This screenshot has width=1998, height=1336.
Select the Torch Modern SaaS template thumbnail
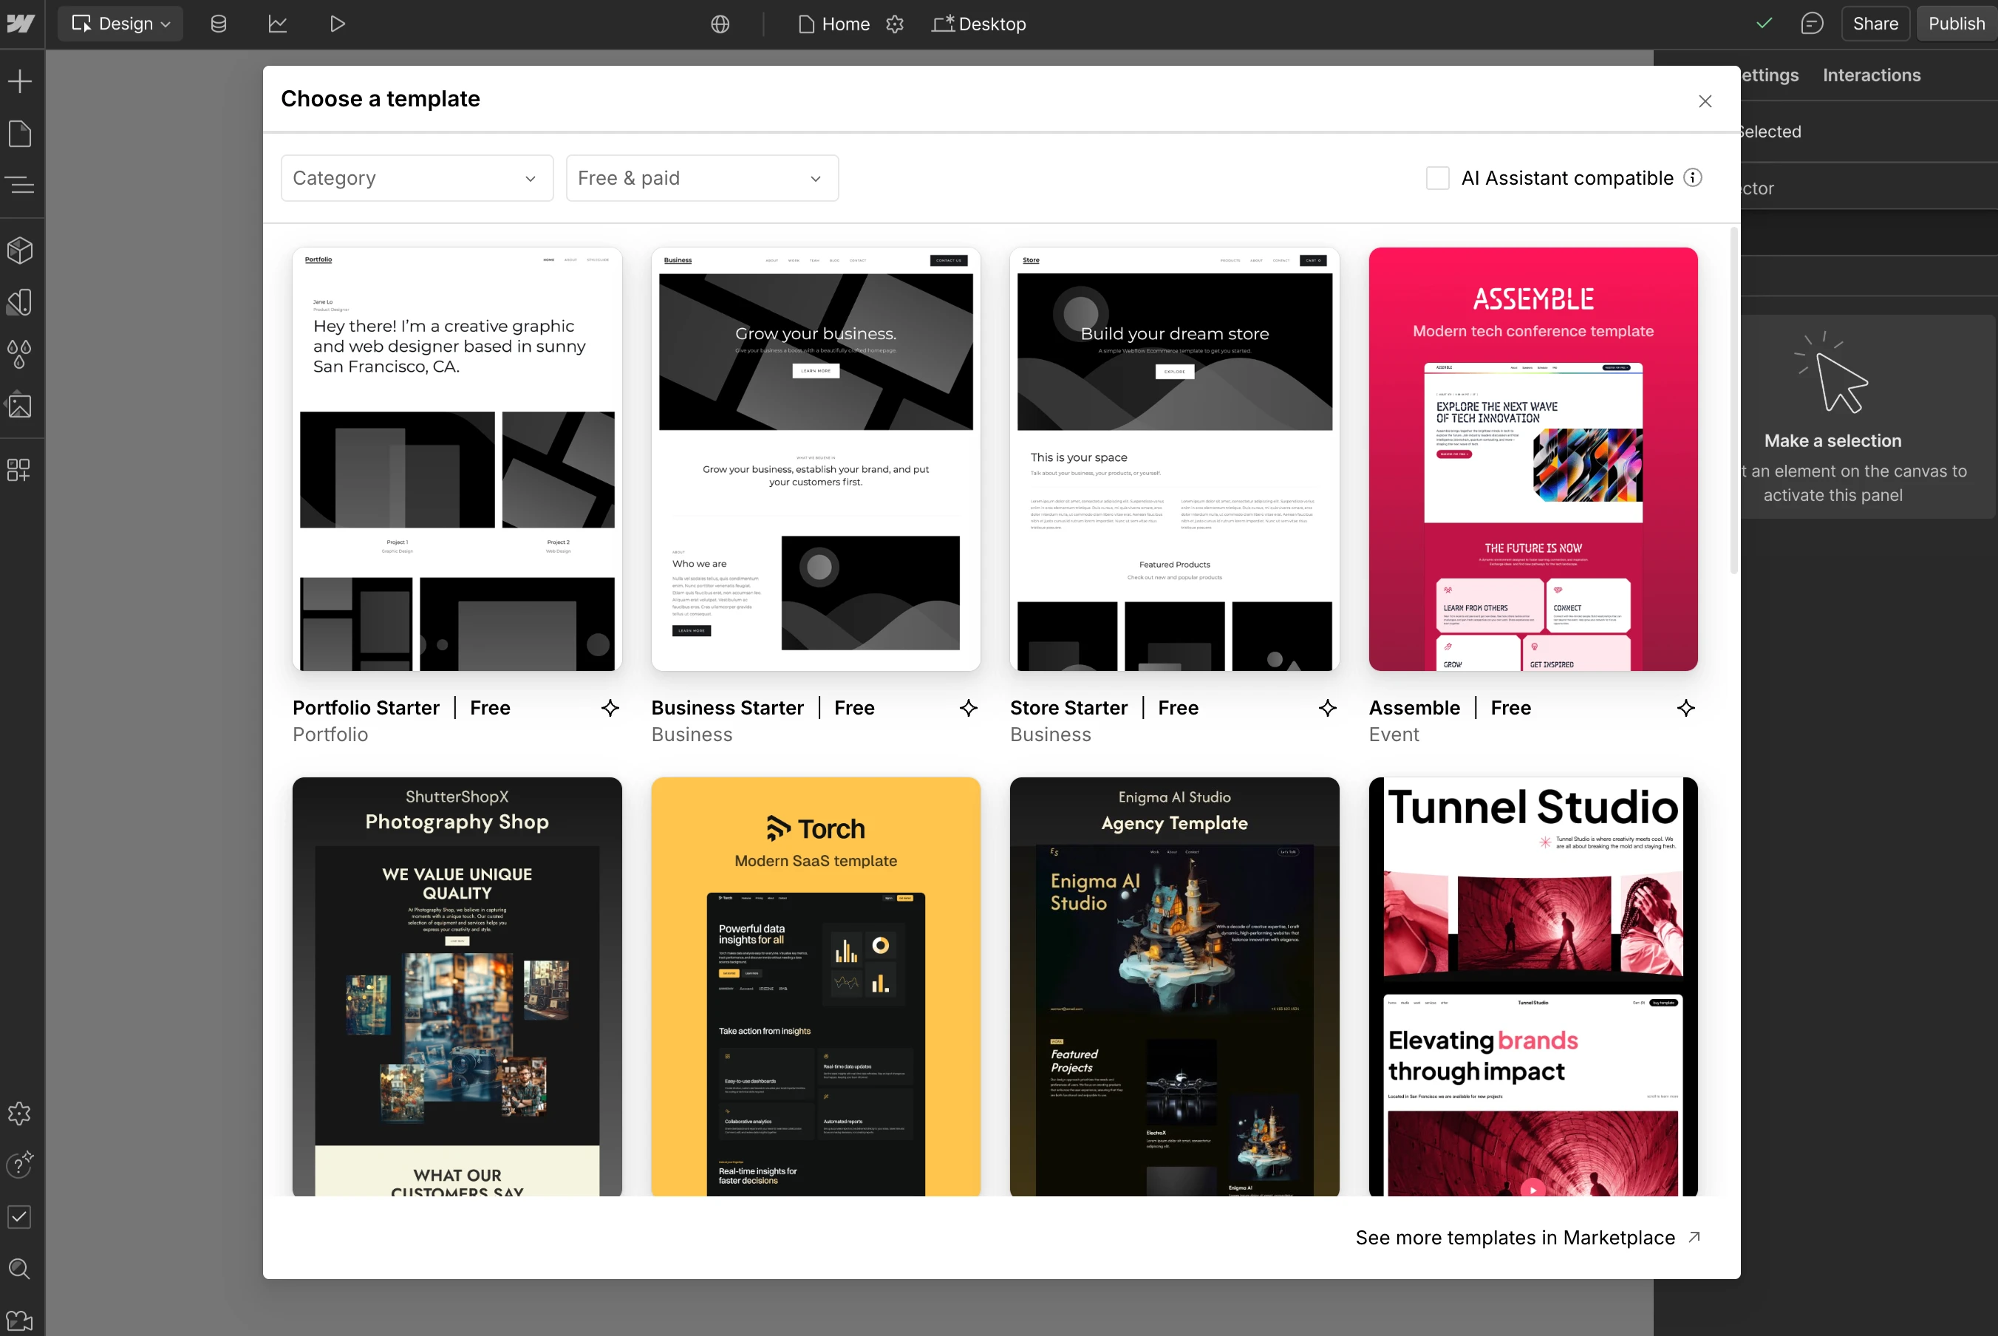coord(816,986)
